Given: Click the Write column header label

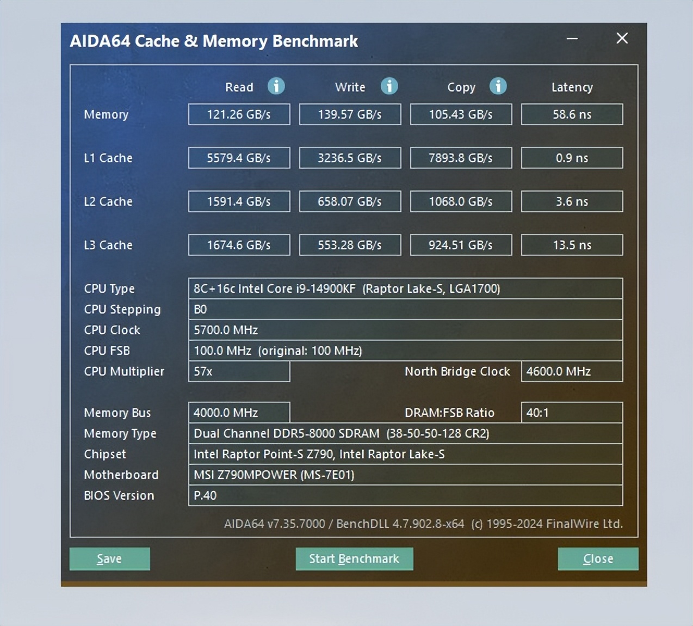Looking at the screenshot, I should tap(350, 87).
